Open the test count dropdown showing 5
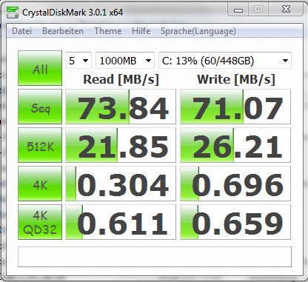The height and width of the screenshot is (282, 308). (78, 61)
